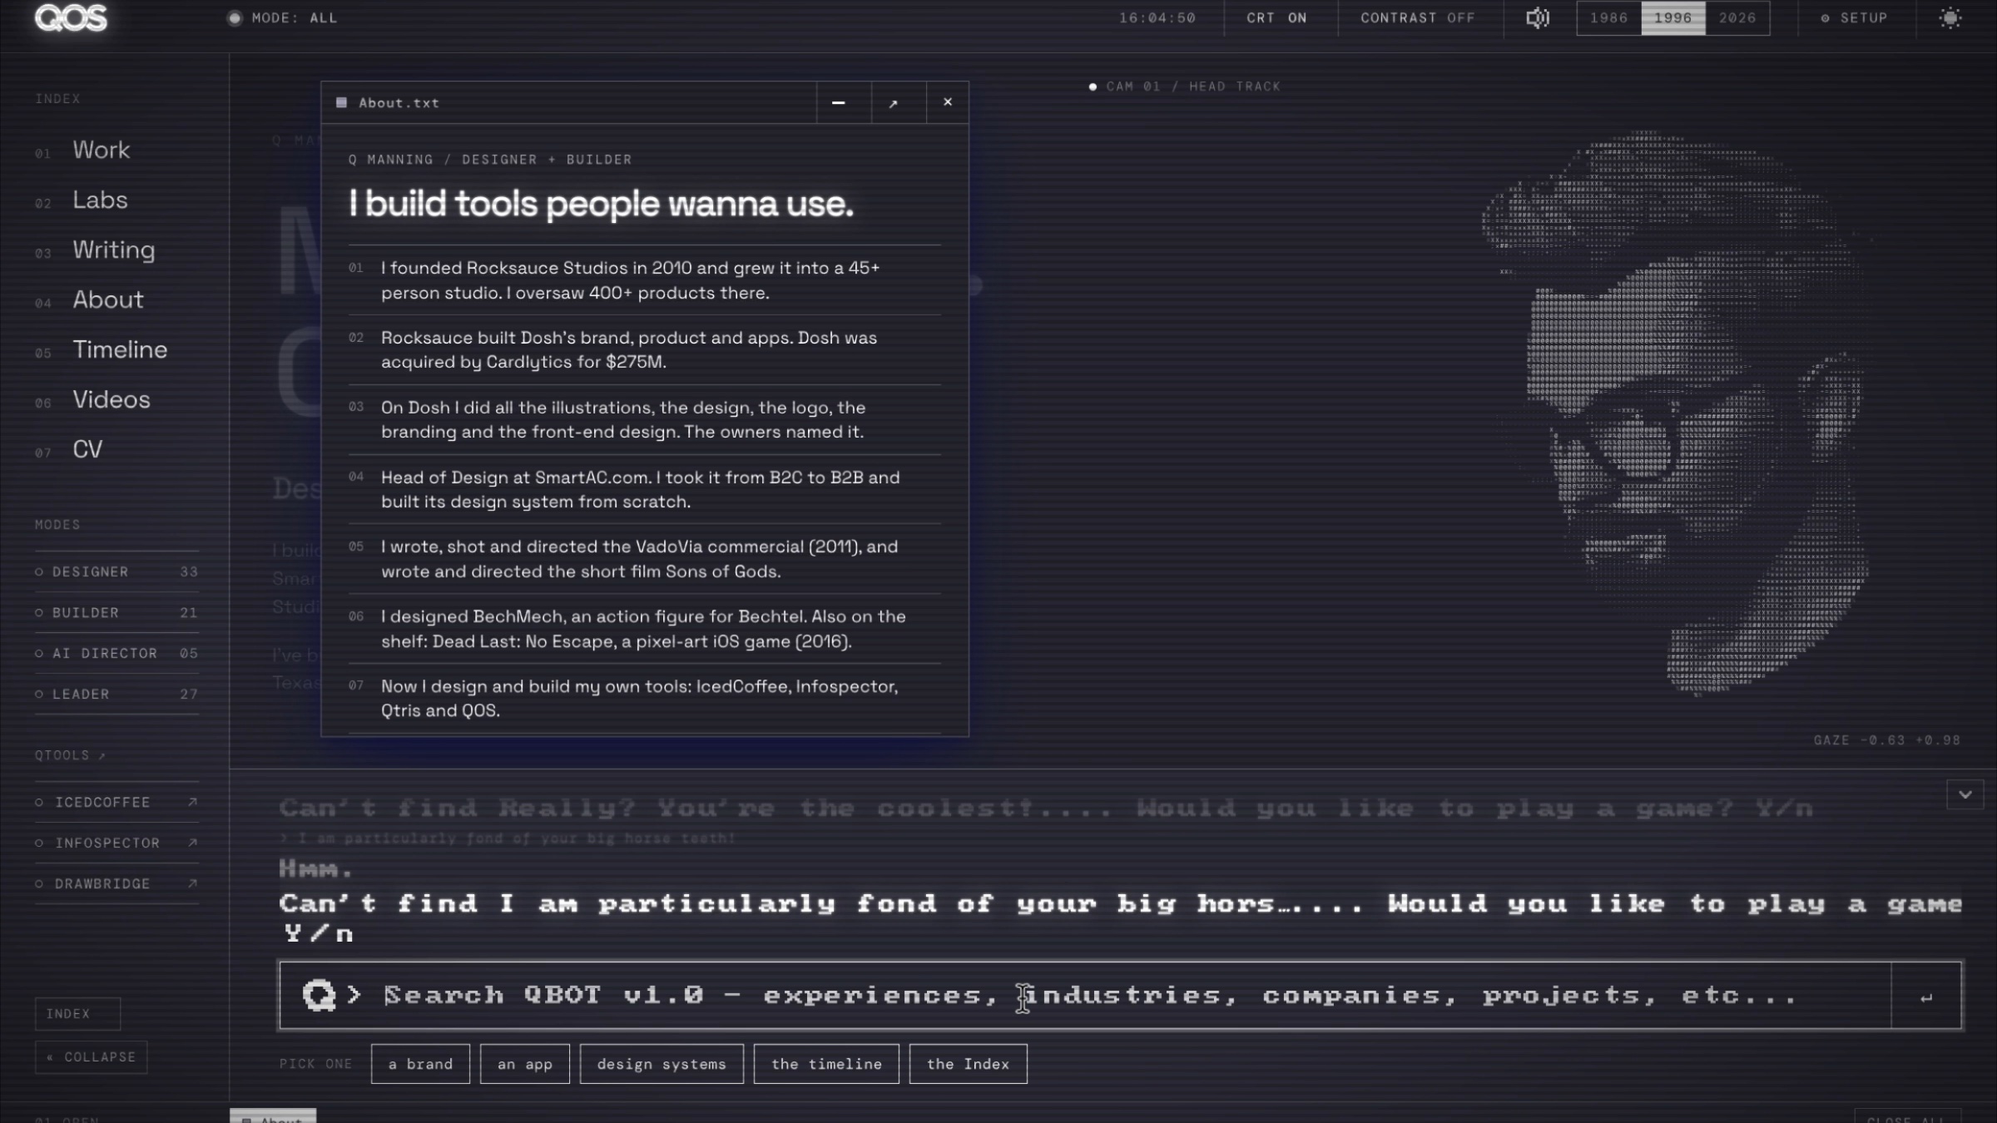Submit search with the enter icon
Screen dimensions: 1997x1123
[1925, 997]
